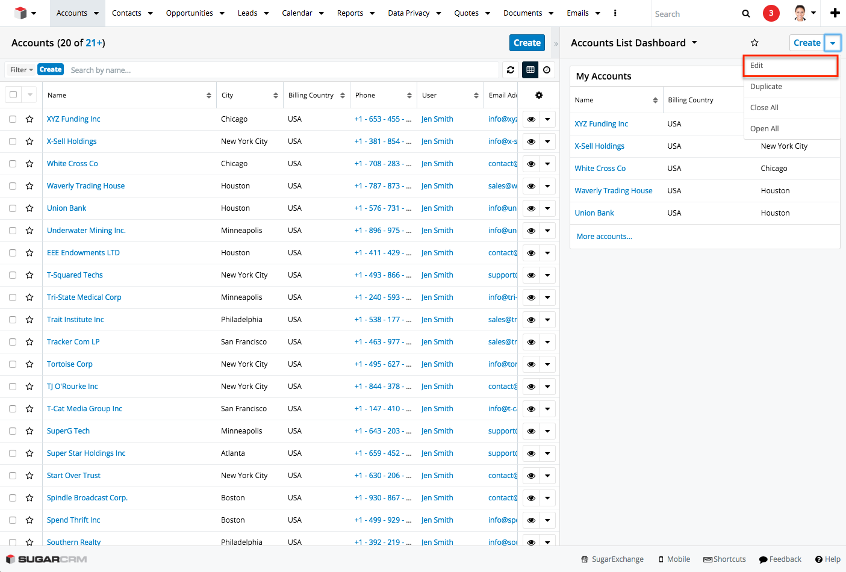
Task: Expand the Contacts module dropdown arrow
Action: (150, 13)
